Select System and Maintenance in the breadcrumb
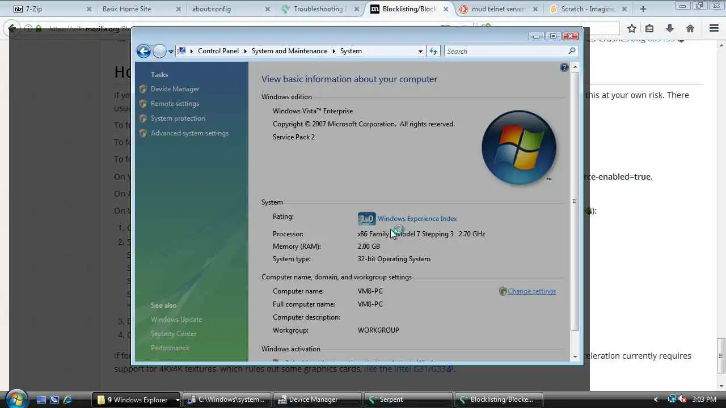Screen dimensions: 726x408 [289, 51]
